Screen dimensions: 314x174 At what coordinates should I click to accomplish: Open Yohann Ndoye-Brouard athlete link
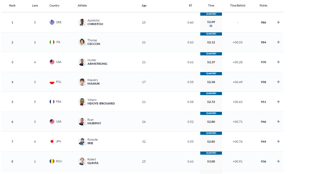click(101, 102)
